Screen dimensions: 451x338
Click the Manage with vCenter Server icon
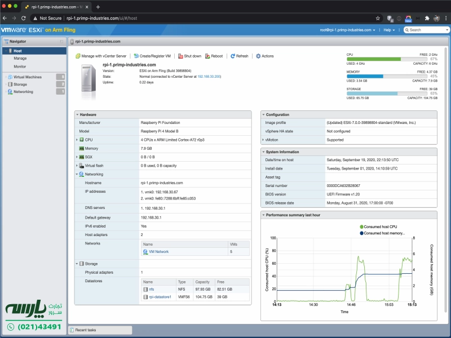pyautogui.click(x=78, y=56)
